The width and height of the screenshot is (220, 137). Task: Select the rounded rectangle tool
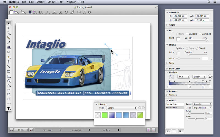[x=9, y=76]
